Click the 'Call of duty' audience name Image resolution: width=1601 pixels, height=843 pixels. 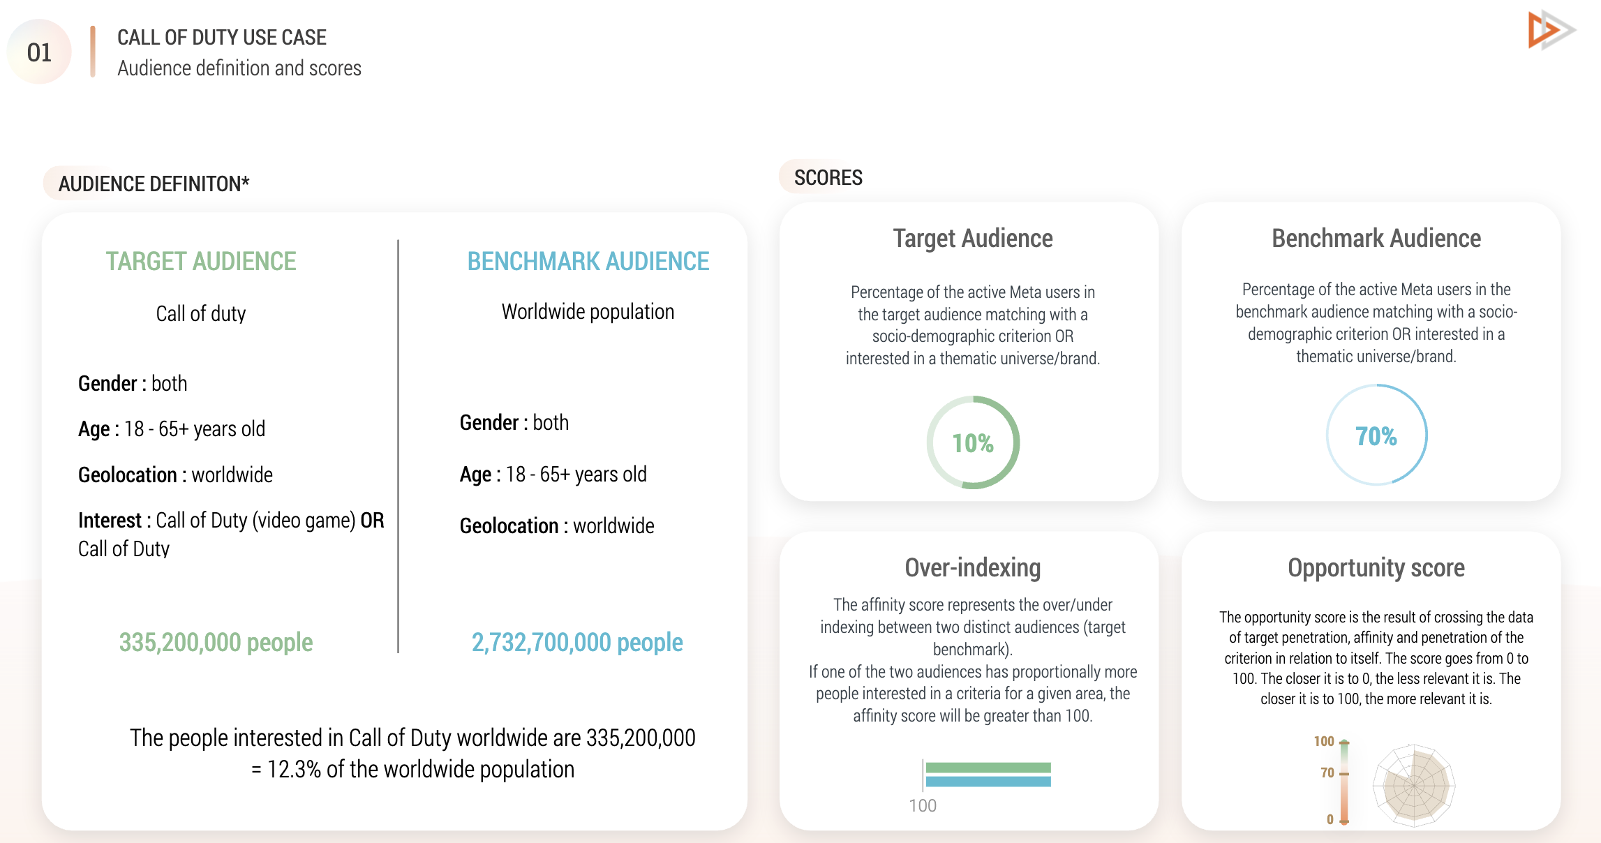coord(201,313)
